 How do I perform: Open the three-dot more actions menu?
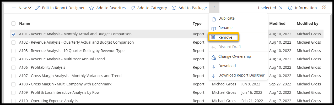[214, 8]
